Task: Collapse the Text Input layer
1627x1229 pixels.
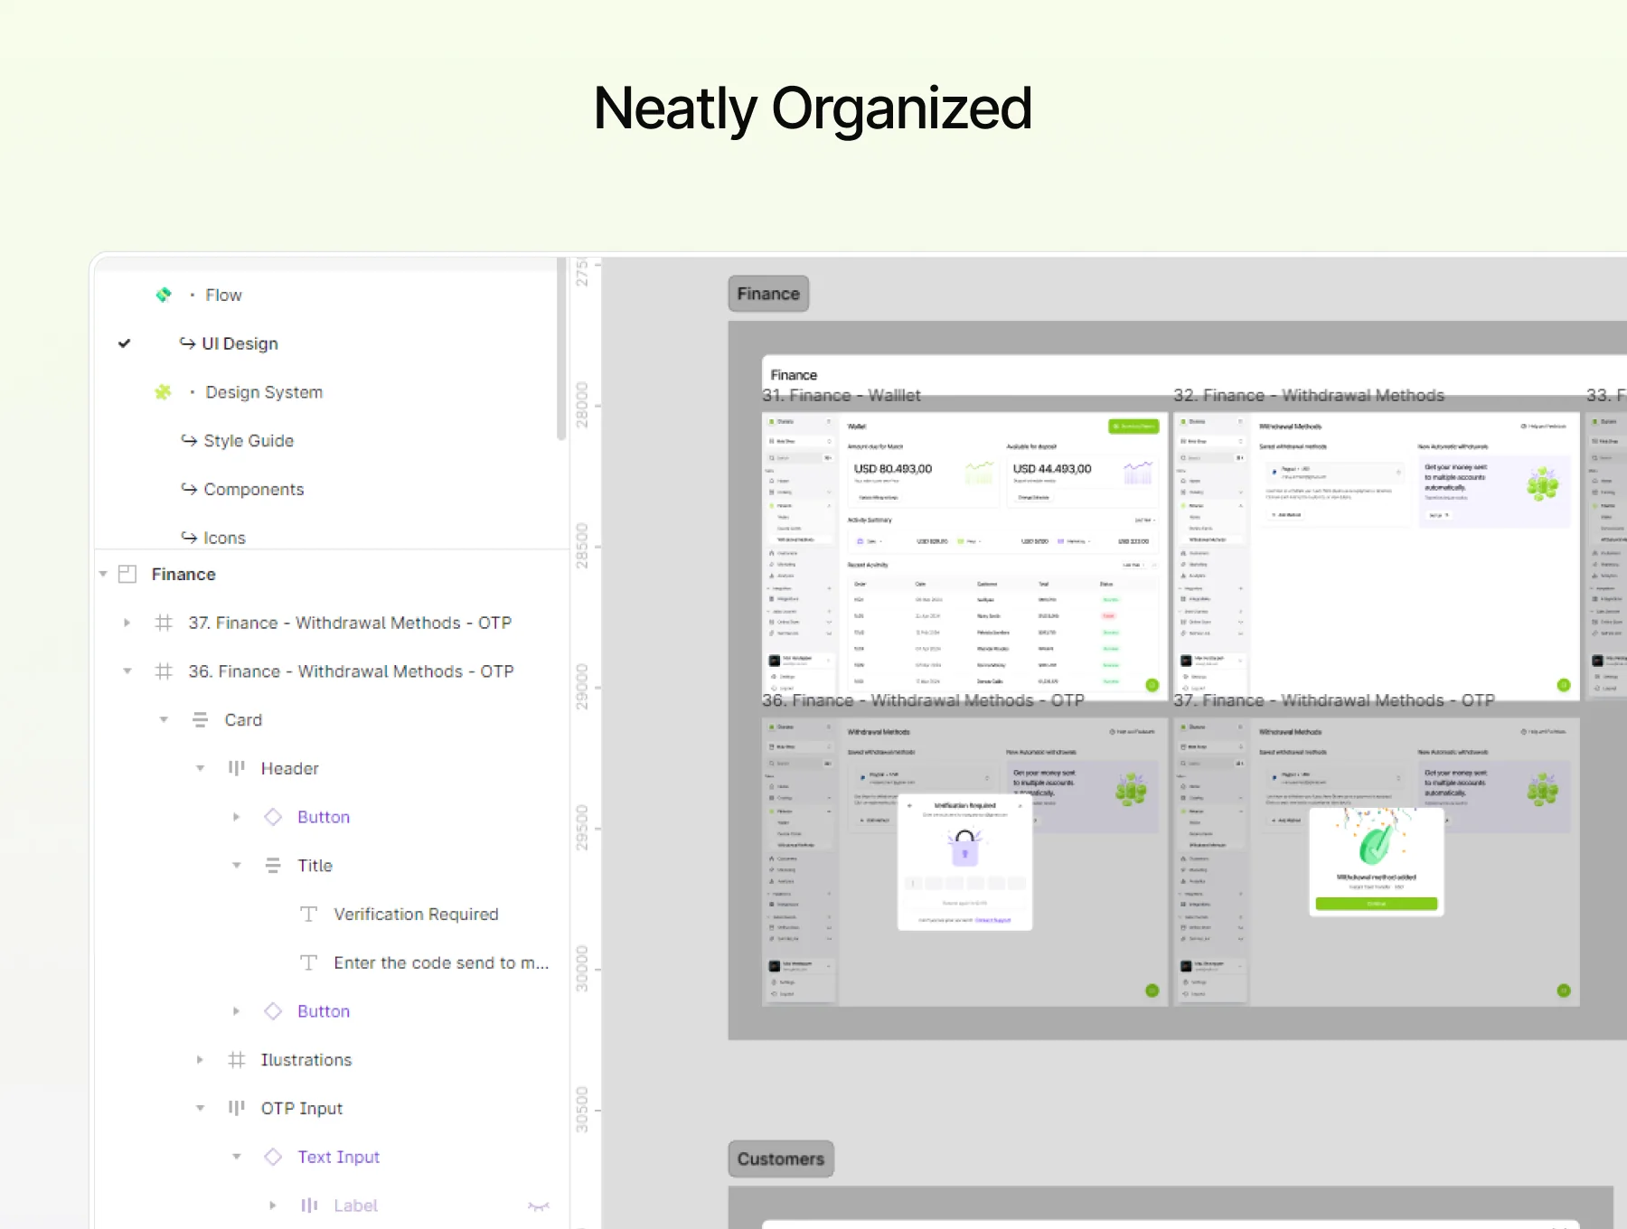Action: 236,1157
